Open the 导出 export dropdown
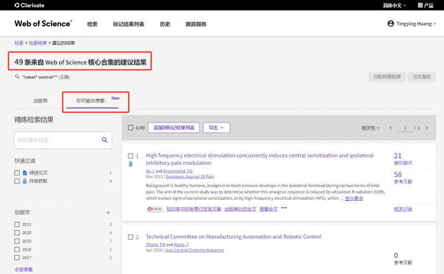 216,128
